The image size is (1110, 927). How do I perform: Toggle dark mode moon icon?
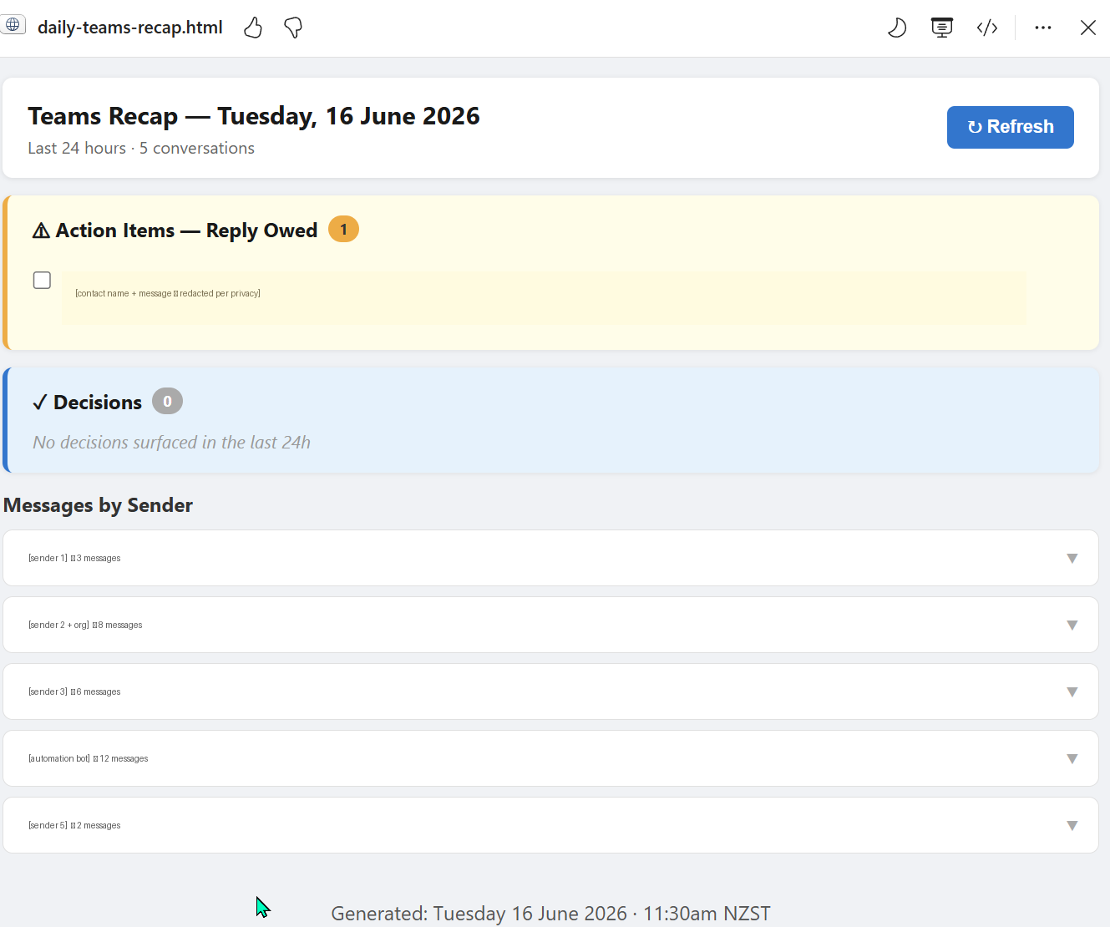897,28
